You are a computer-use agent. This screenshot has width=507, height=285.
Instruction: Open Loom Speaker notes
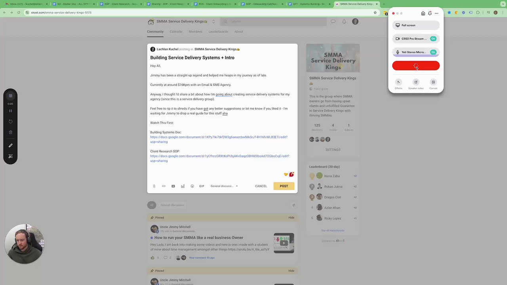[416, 84]
